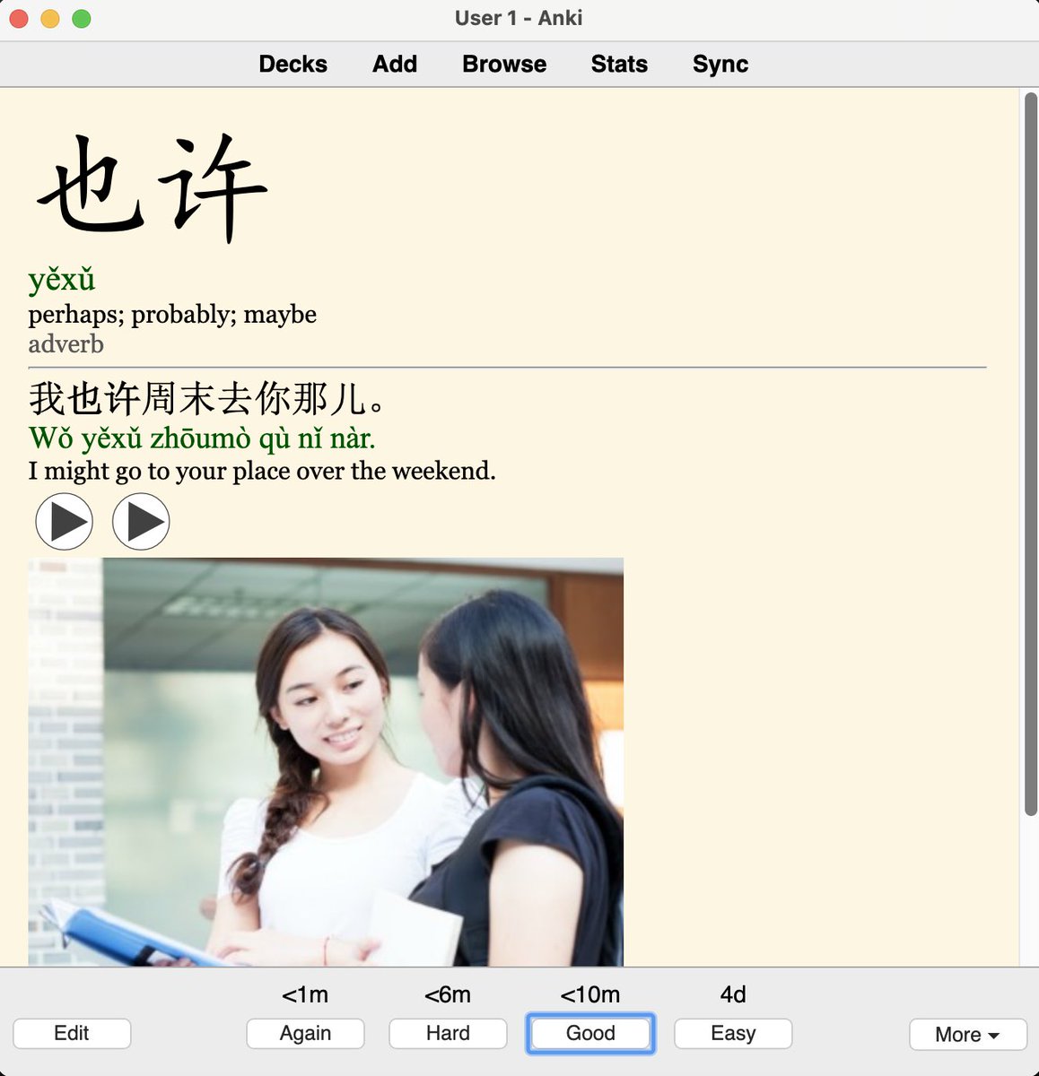Click the '<1m' interval label
The height and width of the screenshot is (1076, 1039).
305,994
